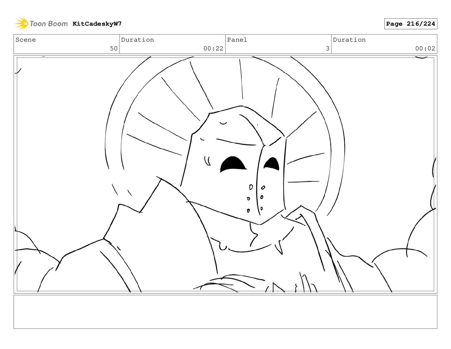The height and width of the screenshot is (349, 451).
Task: Click the empty notes box below panel
Action: pyautogui.click(x=225, y=312)
